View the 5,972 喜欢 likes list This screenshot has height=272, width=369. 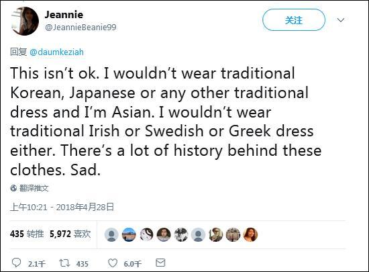click(x=70, y=234)
